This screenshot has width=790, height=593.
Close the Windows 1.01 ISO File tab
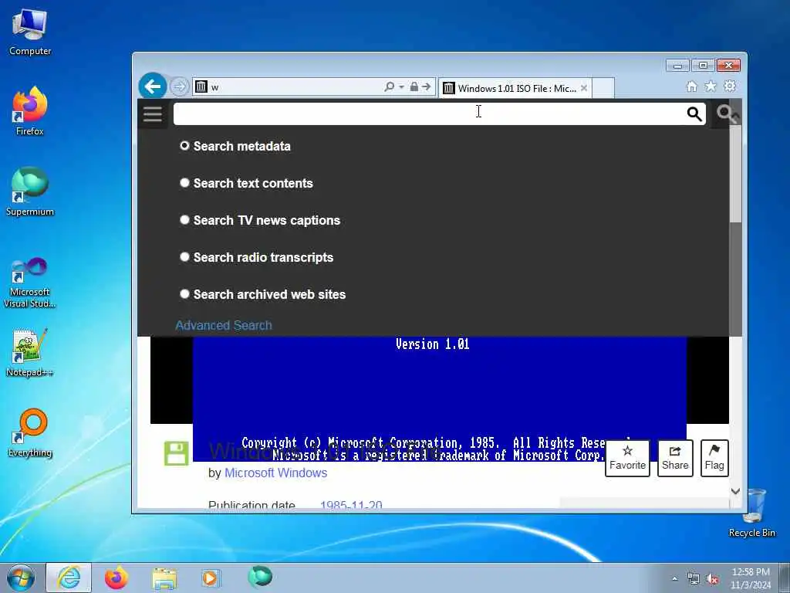584,88
